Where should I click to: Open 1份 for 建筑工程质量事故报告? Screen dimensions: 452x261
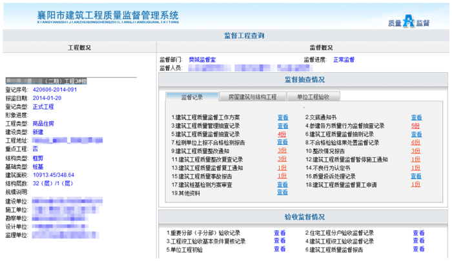coord(282,176)
